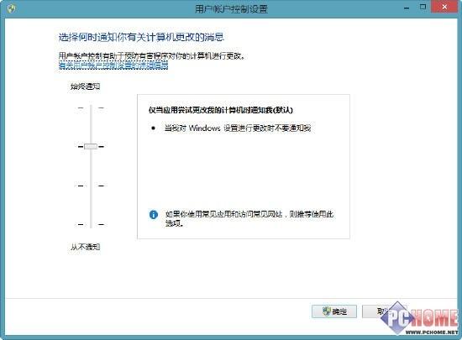Click the 从不通知 label below slider
The image size is (462, 340).
(85, 247)
